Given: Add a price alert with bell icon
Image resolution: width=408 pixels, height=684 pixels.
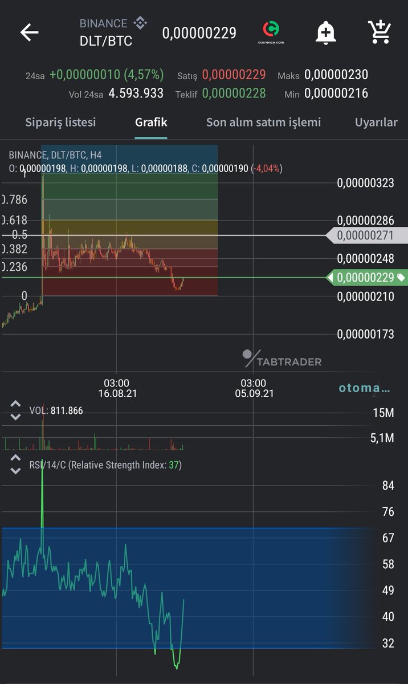Looking at the screenshot, I should [325, 32].
